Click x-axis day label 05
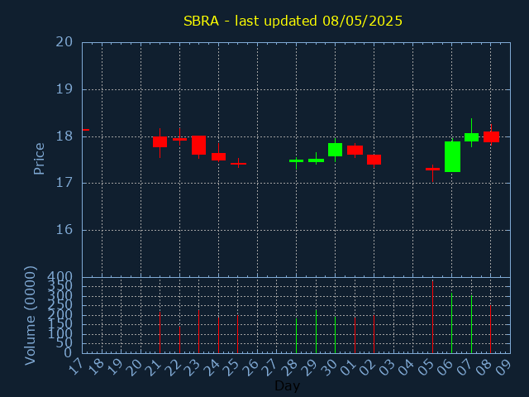 click(x=426, y=367)
